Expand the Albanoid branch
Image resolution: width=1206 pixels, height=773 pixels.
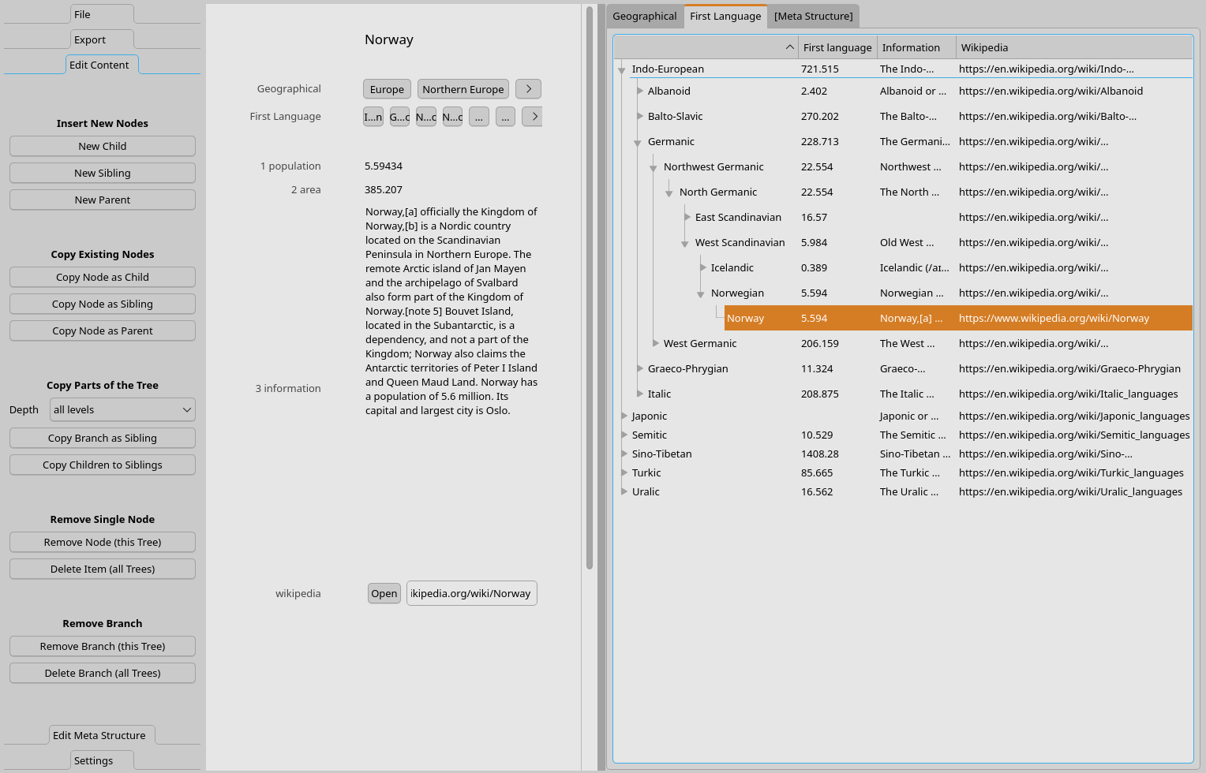point(639,91)
